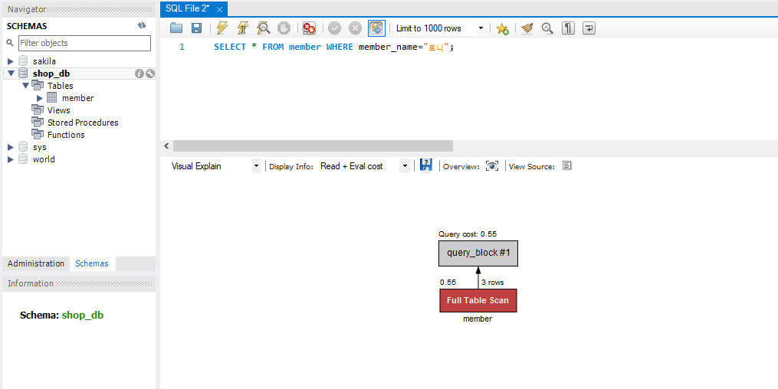Select the Views node
Screen dimensions: 778x389
click(58, 110)
